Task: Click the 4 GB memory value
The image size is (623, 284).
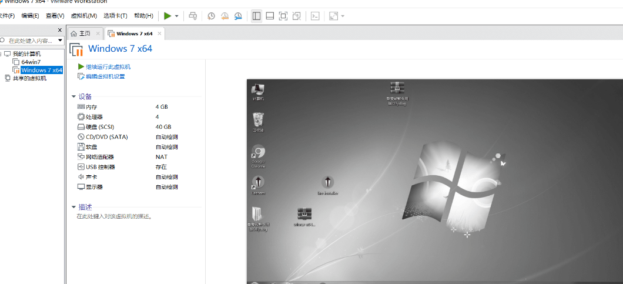Action: tap(162, 107)
